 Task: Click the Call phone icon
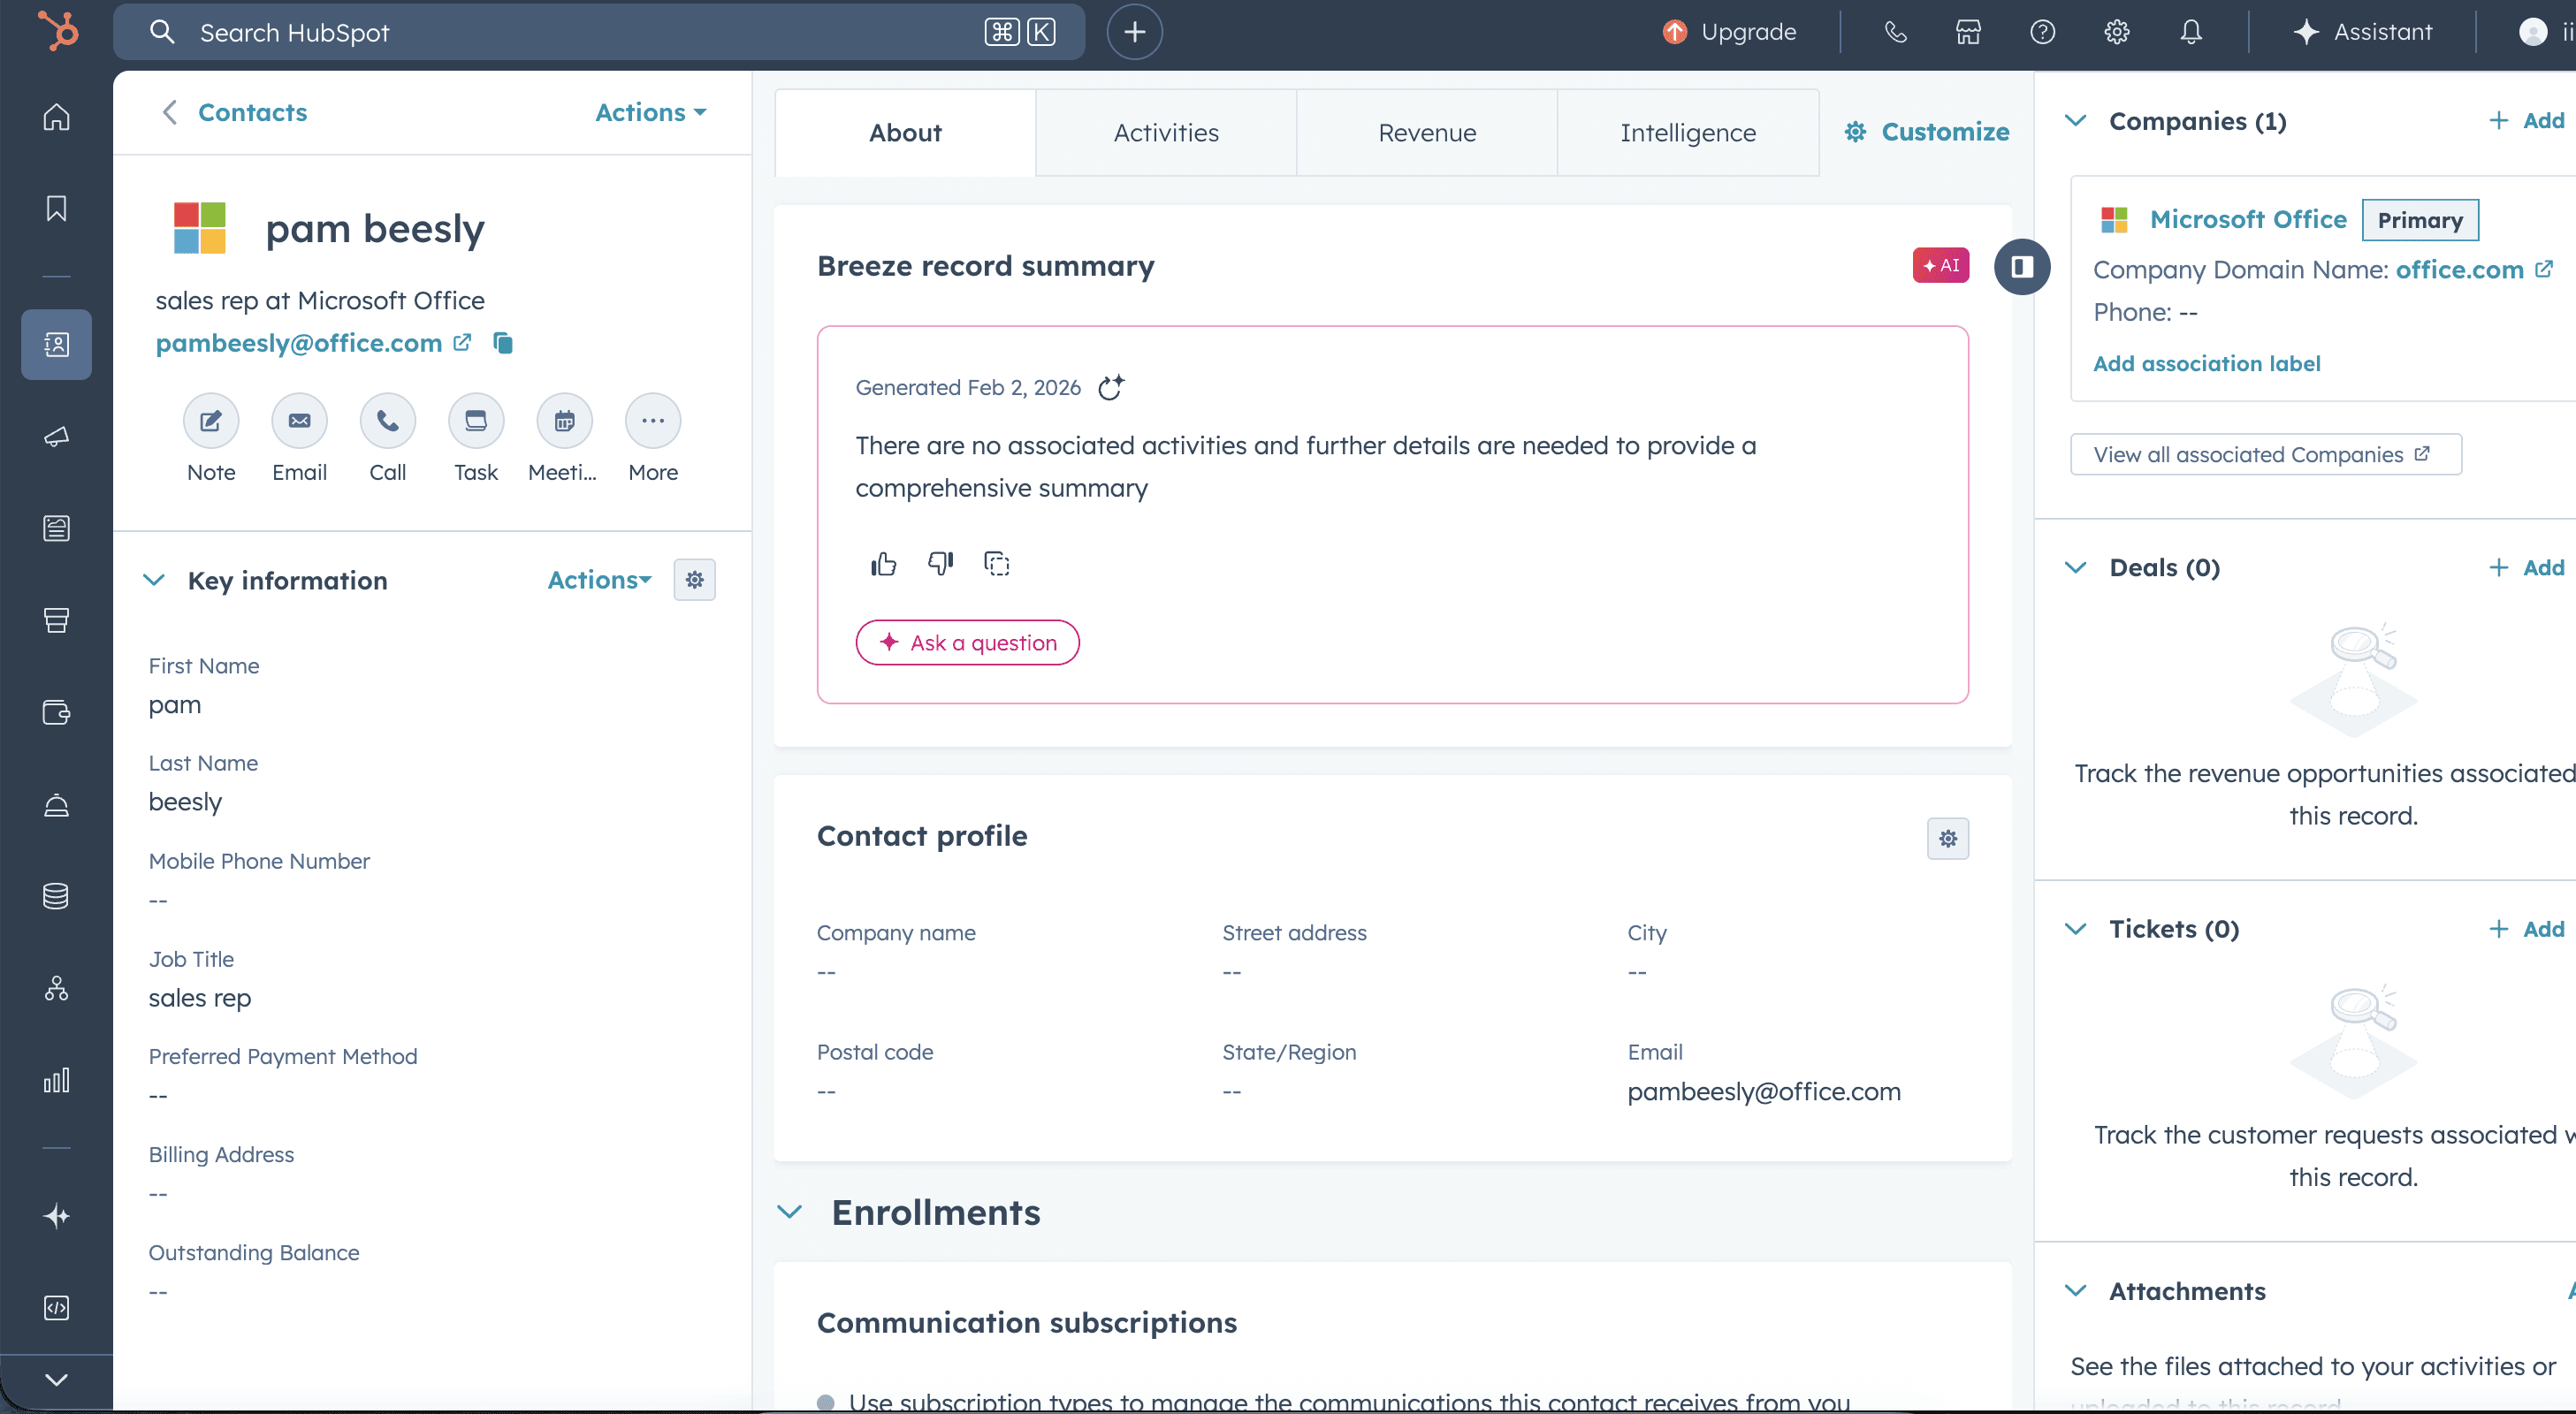coord(387,421)
